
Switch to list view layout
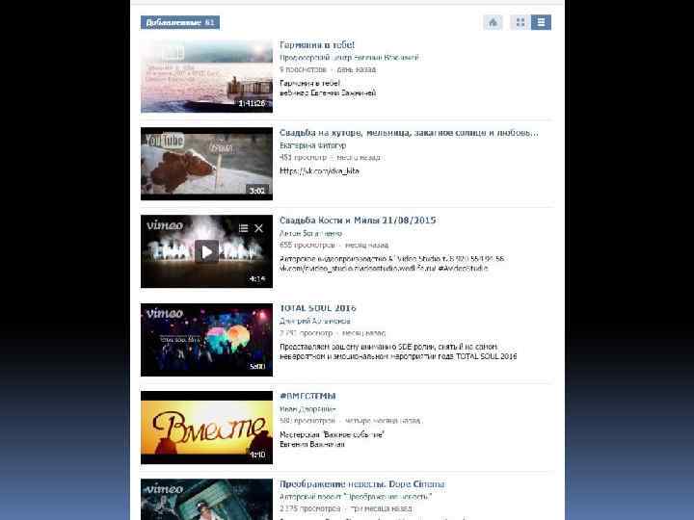coord(541,22)
